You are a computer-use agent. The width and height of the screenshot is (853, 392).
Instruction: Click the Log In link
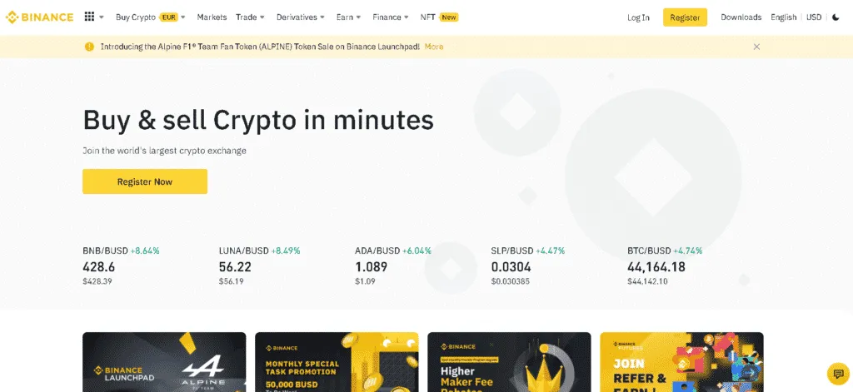click(x=638, y=17)
